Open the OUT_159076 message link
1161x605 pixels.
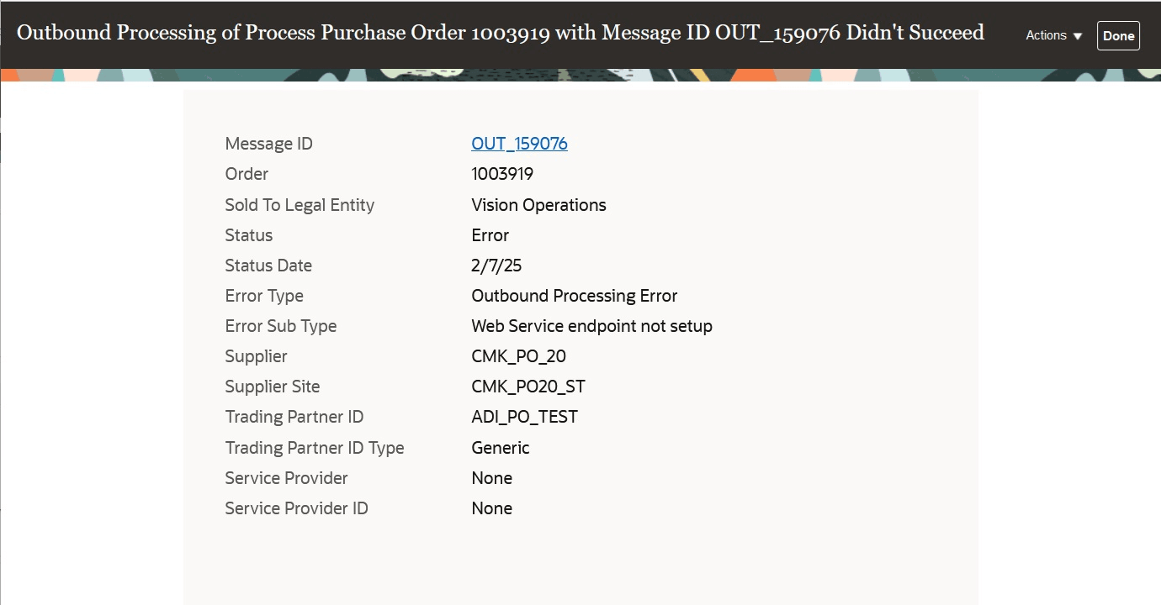[519, 143]
